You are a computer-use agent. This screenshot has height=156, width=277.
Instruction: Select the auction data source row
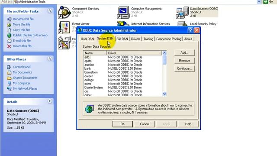[x=122, y=65]
